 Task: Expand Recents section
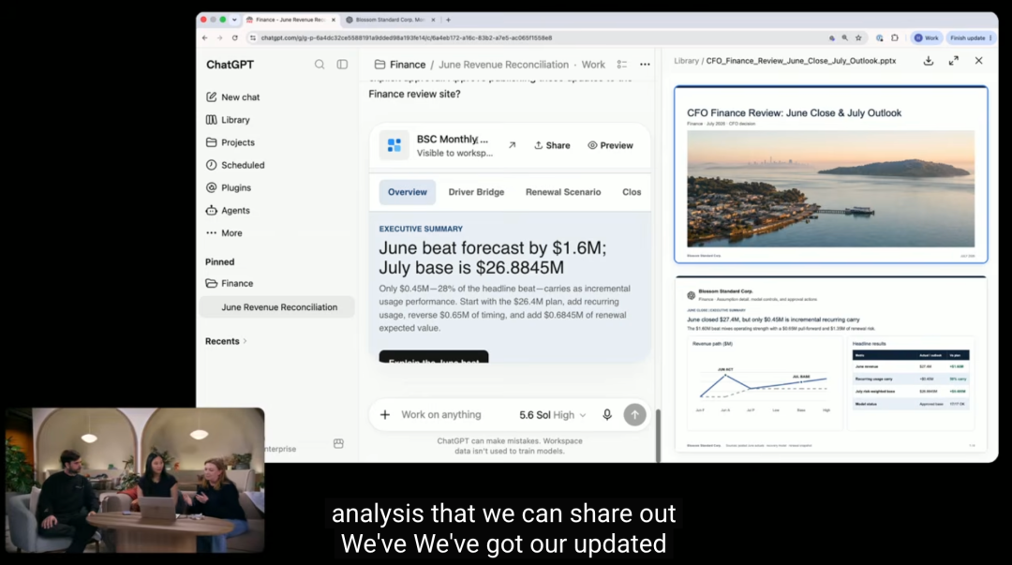[226, 341]
